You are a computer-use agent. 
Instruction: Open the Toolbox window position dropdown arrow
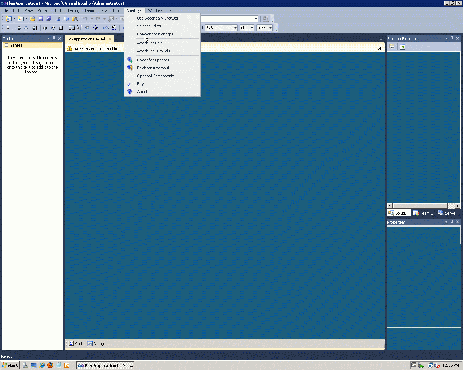[x=48, y=38]
